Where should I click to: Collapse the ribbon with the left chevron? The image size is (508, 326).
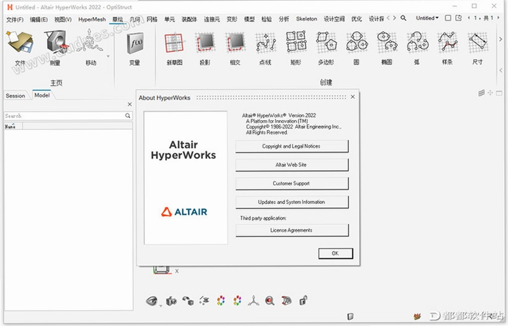point(500,70)
